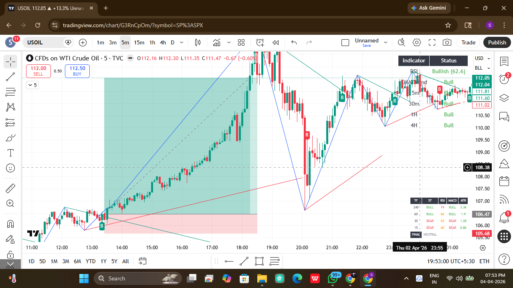This screenshot has width=513, height=288.
Task: Open the indicators and strategies dialog
Action: [217, 42]
